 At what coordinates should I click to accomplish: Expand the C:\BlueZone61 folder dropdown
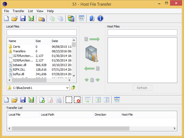pos(67,88)
